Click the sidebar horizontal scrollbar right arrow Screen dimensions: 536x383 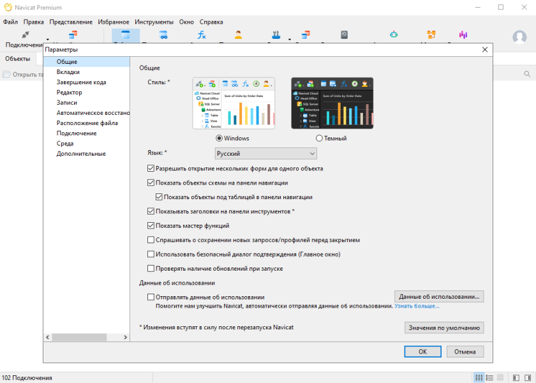tap(126, 337)
